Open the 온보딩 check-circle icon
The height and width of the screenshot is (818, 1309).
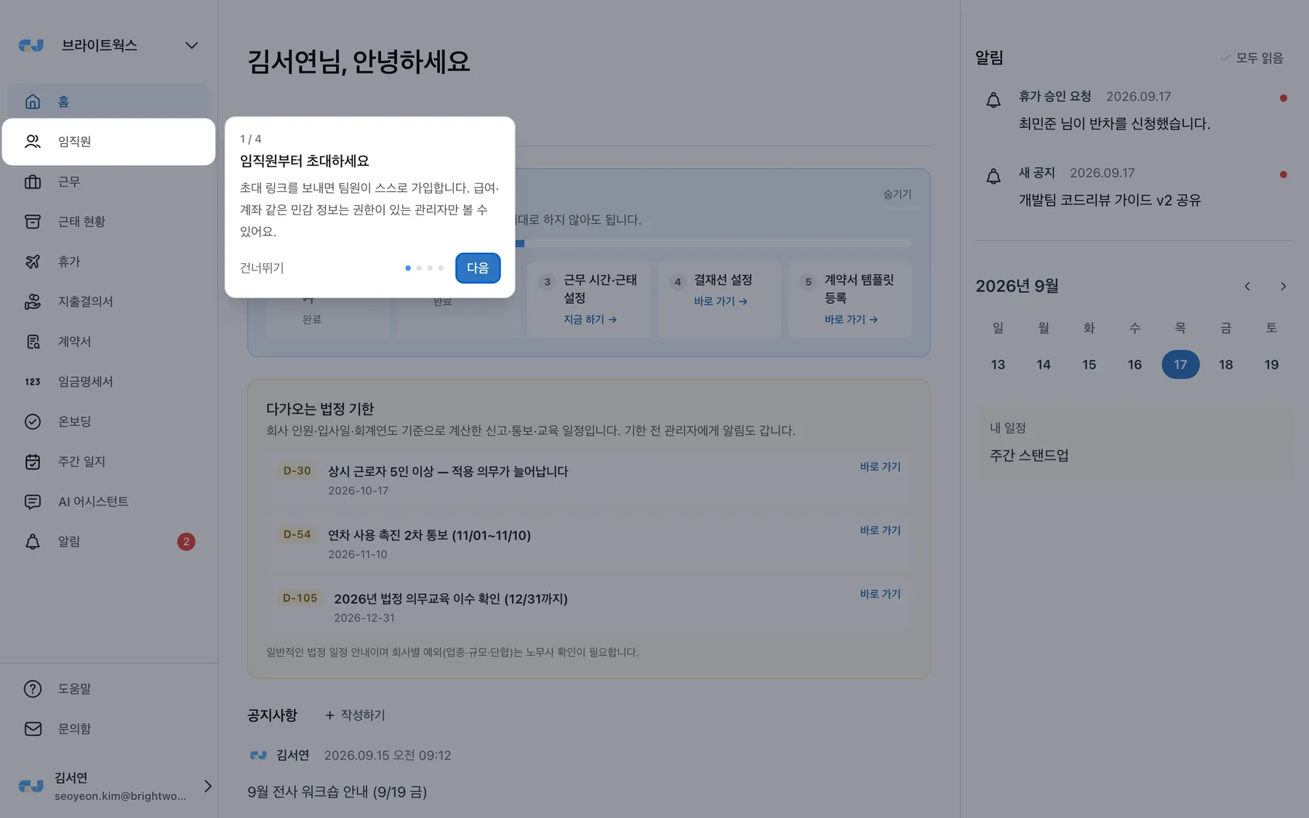click(33, 422)
